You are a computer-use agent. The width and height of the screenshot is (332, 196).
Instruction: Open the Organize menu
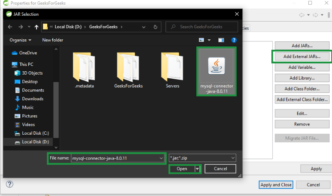(20, 40)
